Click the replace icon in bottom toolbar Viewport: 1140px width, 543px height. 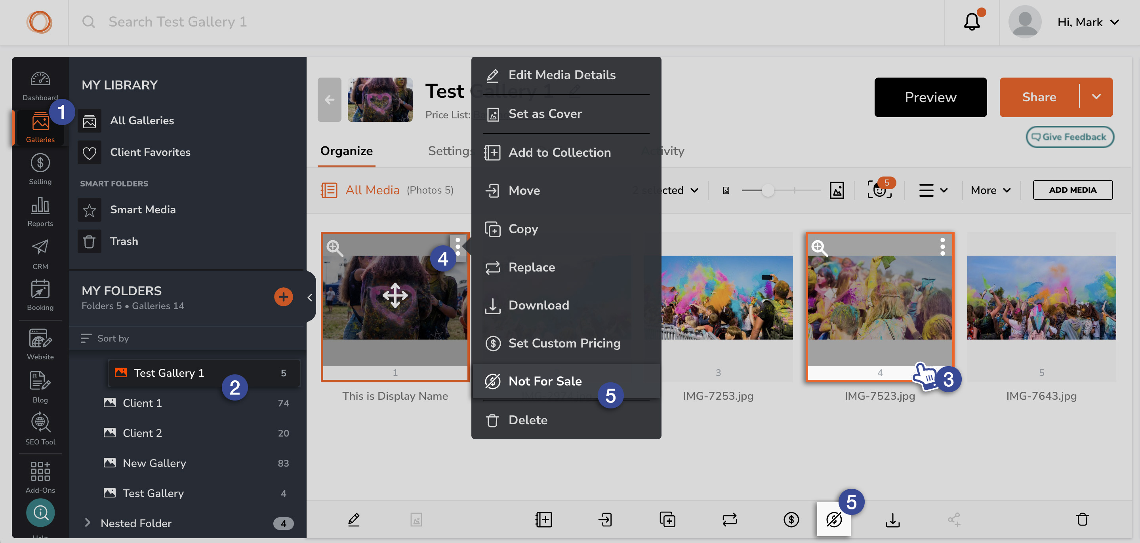click(729, 519)
